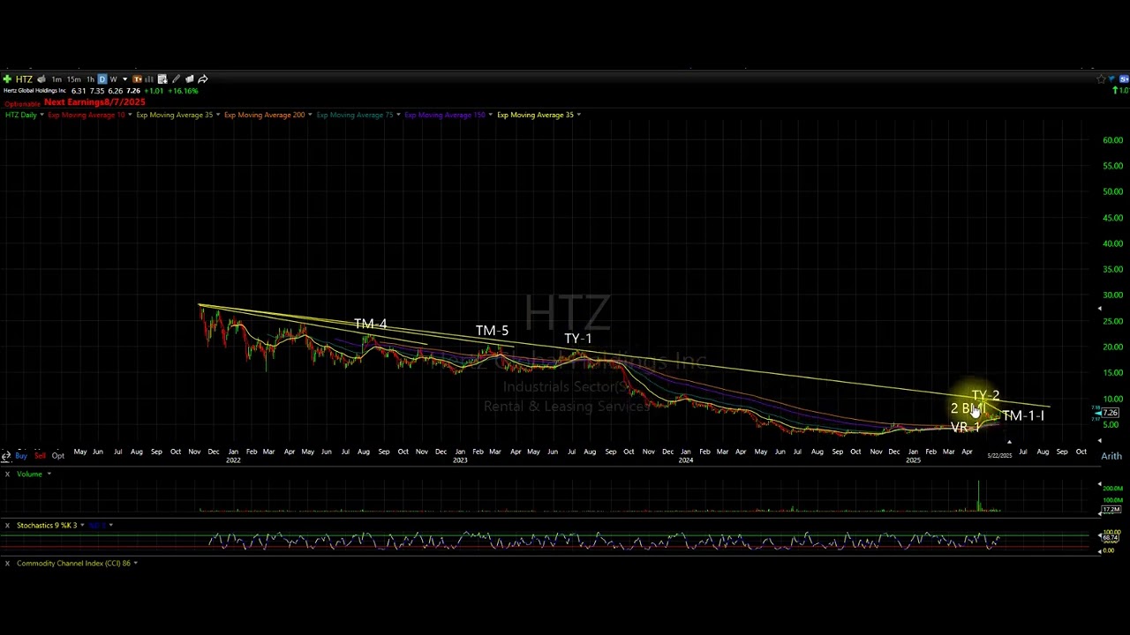The width and height of the screenshot is (1130, 635).
Task: Click the bar chart style icon
Action: [149, 79]
